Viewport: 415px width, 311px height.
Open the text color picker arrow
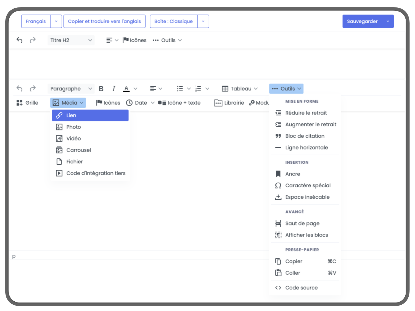point(135,89)
